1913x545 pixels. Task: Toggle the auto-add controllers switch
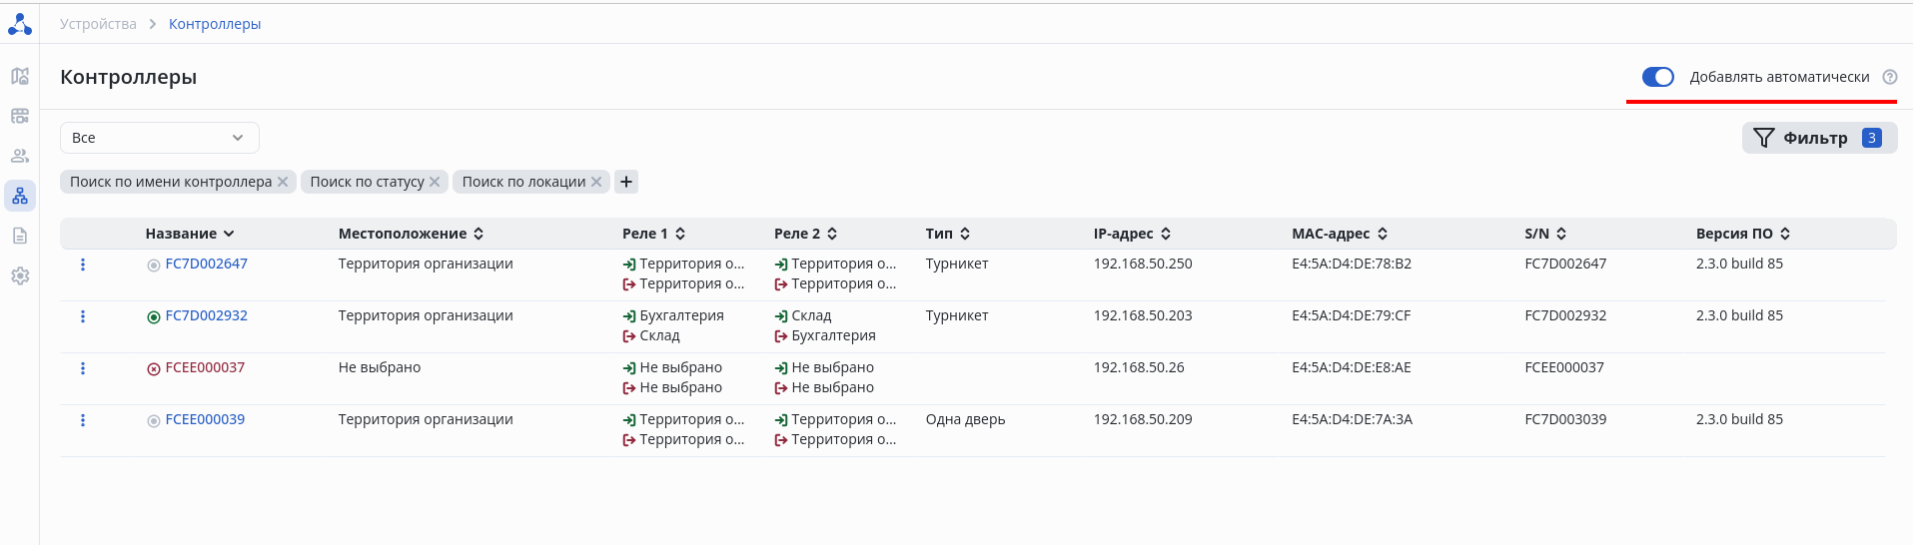point(1657,77)
